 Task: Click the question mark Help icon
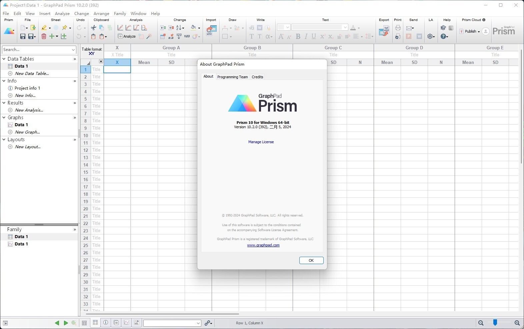tap(444, 36)
